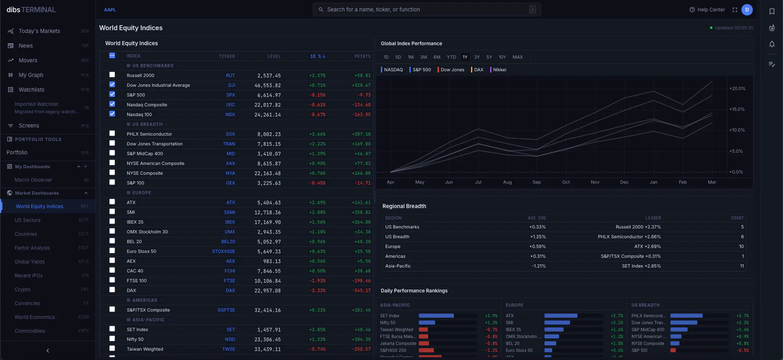Sort by 1D % column header

click(318, 56)
